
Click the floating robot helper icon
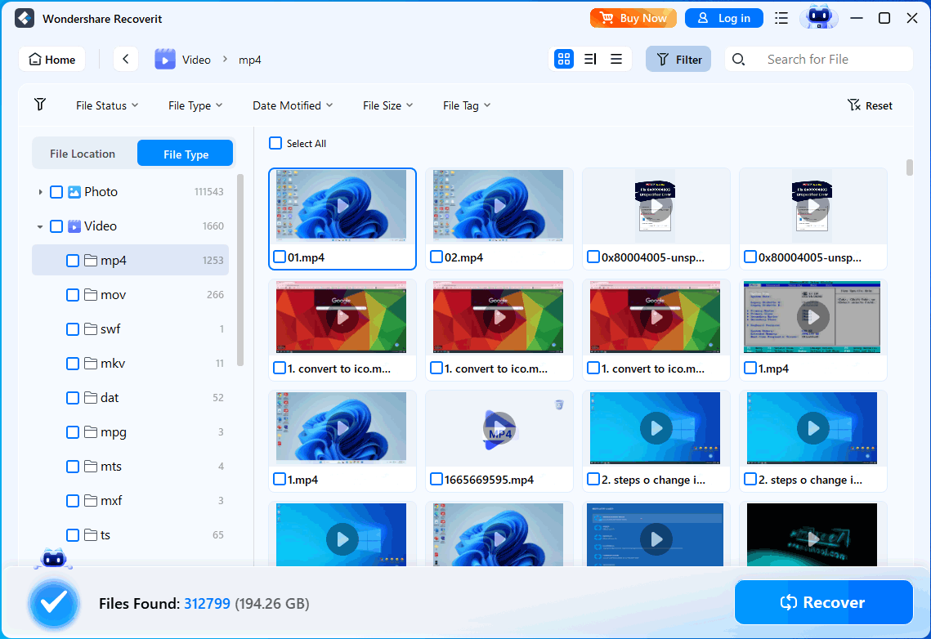pos(53,558)
